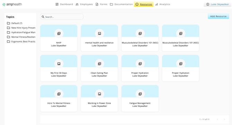The width and height of the screenshot is (232, 125).
Task: Open the Analytics page
Action: point(163,4)
